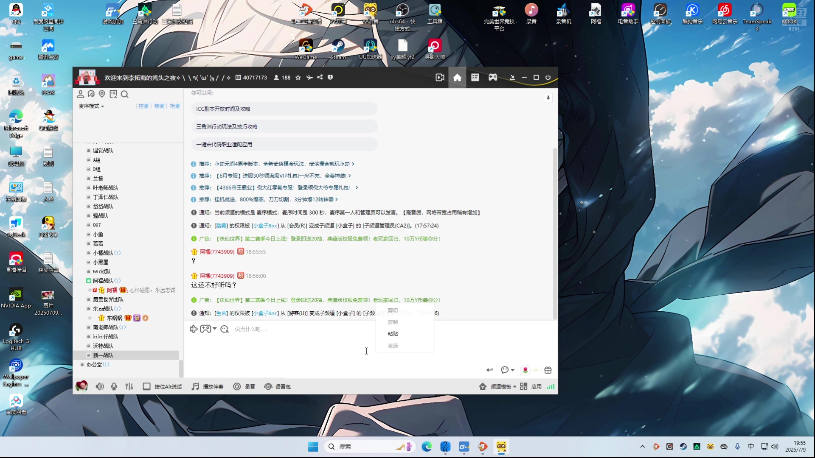Select 办公室 channel
Viewport: 815px width, 458px height.
coord(94,365)
